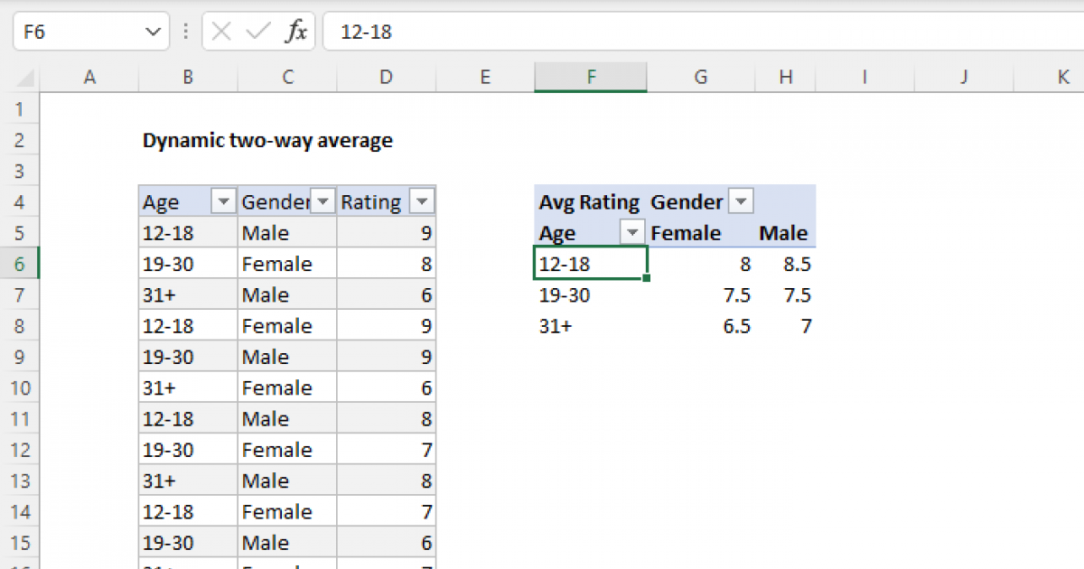Open the Rating column filter menu

[x=421, y=201]
